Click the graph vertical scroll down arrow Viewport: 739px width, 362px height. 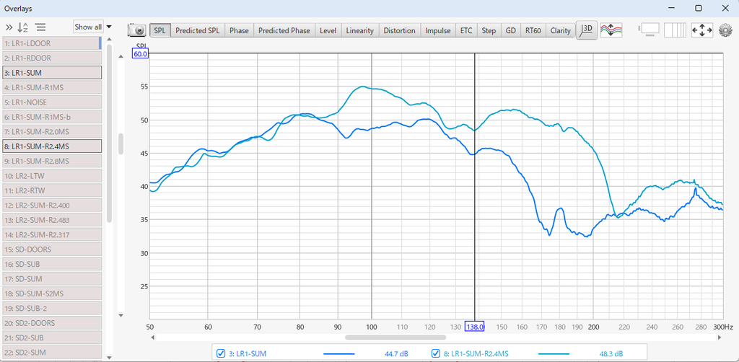pos(121,315)
